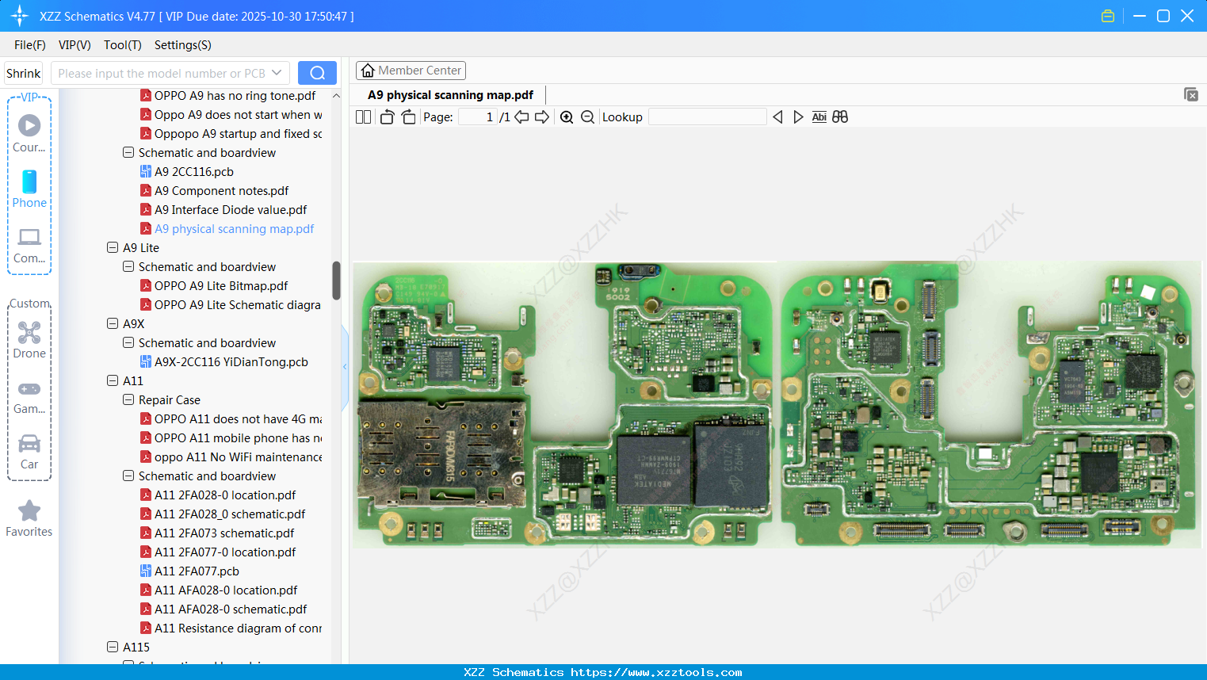Image resolution: width=1207 pixels, height=680 pixels.
Task: Toggle the two-page split view icon
Action: click(x=363, y=117)
